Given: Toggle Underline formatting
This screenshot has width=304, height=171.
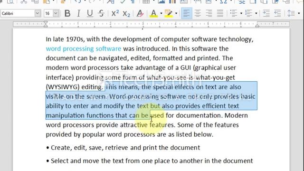Looking at the screenshot, I should coord(90,13).
